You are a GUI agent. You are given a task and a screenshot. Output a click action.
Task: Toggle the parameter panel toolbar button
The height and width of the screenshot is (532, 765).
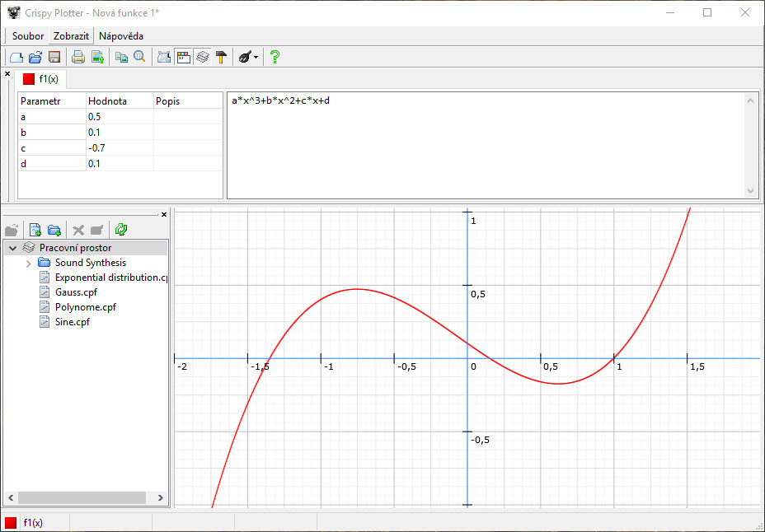click(183, 57)
